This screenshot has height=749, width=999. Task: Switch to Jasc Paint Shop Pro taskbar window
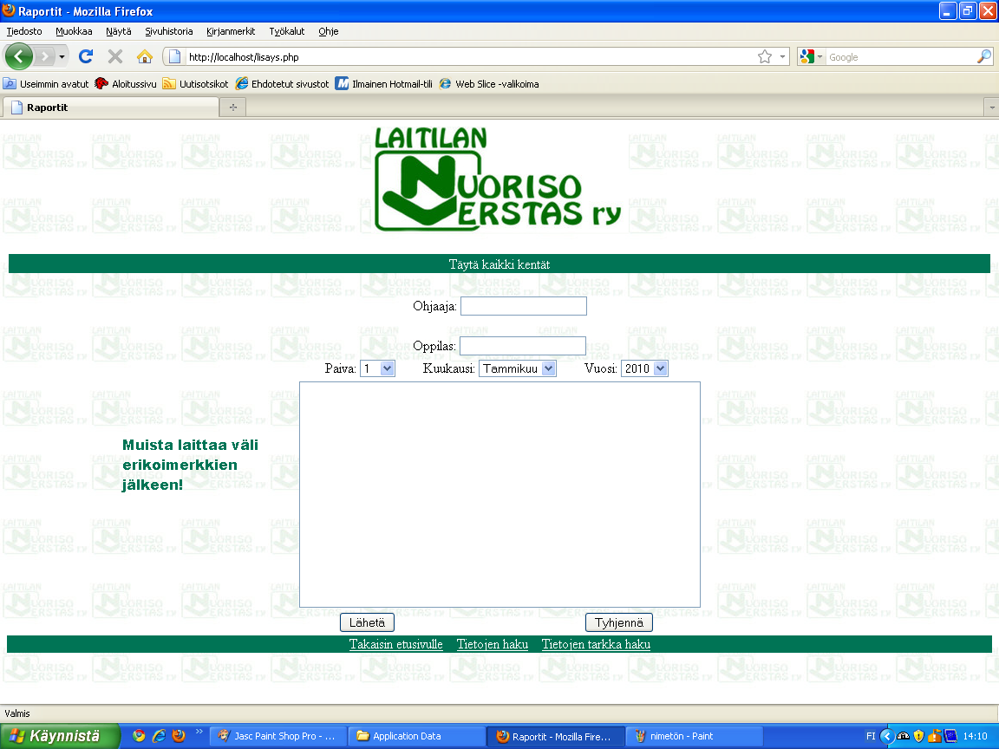278,736
